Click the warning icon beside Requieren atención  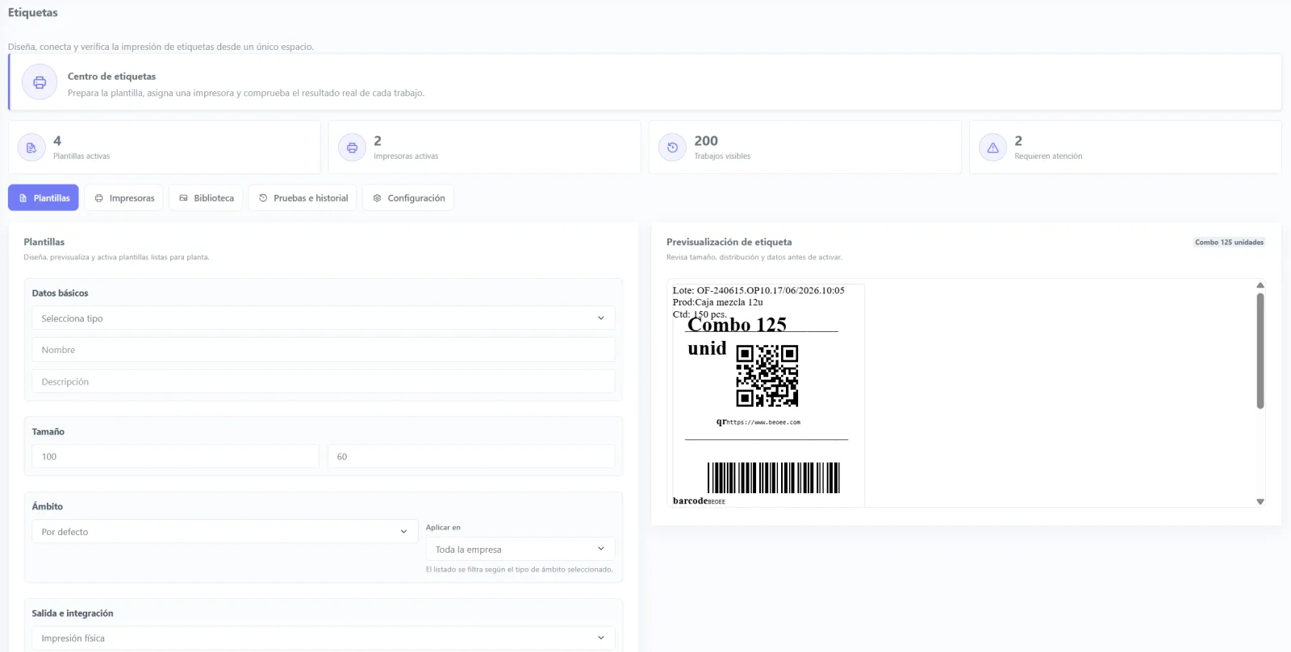[992, 147]
